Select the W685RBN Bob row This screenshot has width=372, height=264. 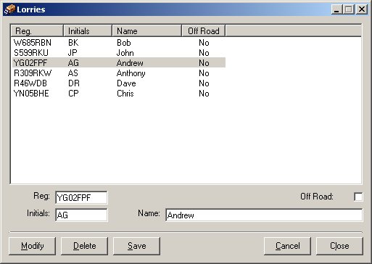coord(119,43)
